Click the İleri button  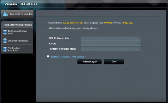click(114, 62)
